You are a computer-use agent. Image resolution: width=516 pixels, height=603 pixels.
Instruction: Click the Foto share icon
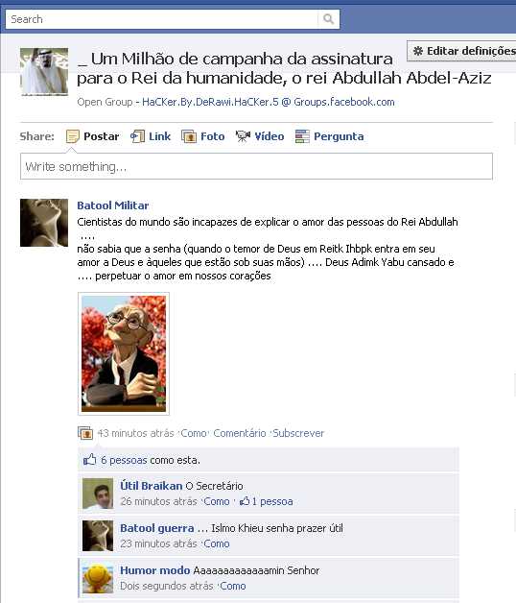pos(189,136)
